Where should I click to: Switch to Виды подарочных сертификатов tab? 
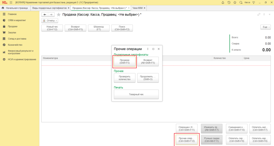point(50,8)
